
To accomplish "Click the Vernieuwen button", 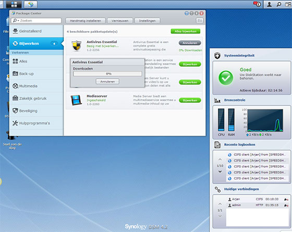I will (120, 21).
